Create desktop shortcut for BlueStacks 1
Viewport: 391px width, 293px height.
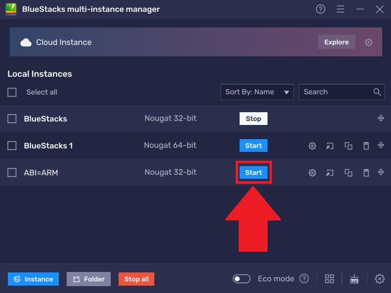330,146
